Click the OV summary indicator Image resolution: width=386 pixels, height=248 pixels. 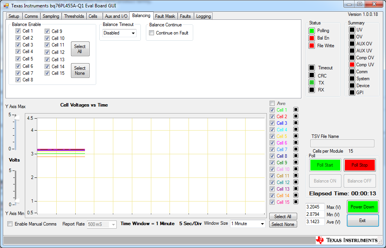pos(352,37)
